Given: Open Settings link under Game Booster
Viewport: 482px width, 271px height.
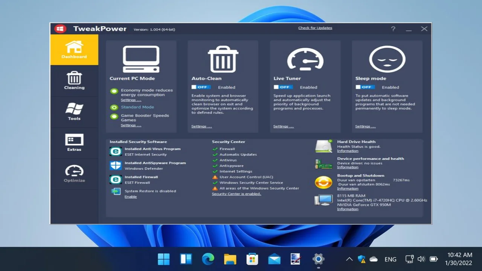Looking at the screenshot, I should click(x=131, y=125).
